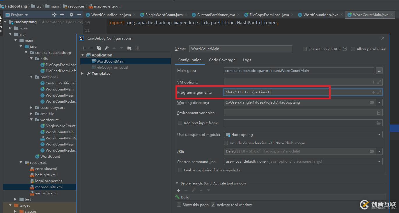
Task: Expand the Templates node
Action: [x=83, y=73]
